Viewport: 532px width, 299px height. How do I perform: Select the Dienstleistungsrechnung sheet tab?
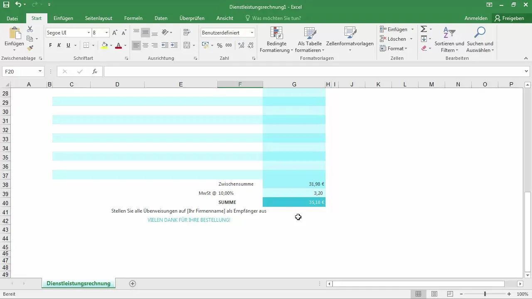79,284
